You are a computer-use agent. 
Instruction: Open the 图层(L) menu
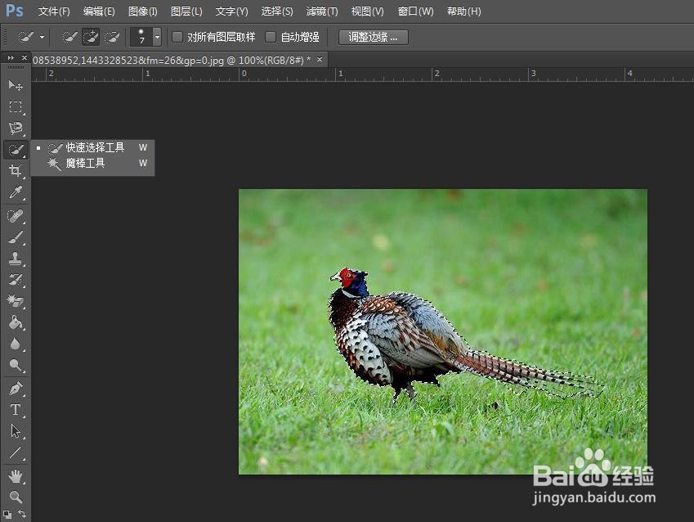[186, 11]
